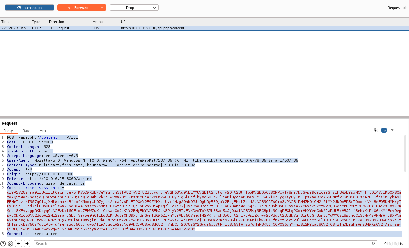This screenshot has height=248, width=409.
Task: Open search settings gear icon
Action: (x=10, y=244)
